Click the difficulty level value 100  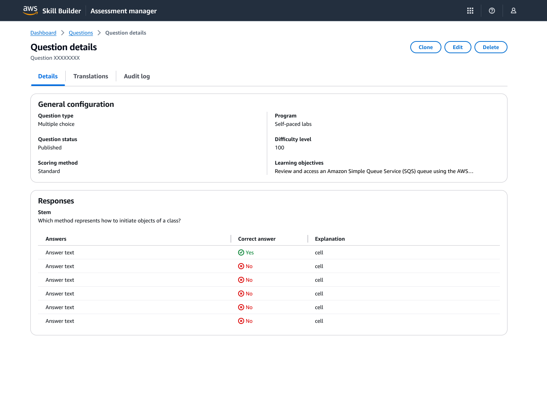point(280,148)
